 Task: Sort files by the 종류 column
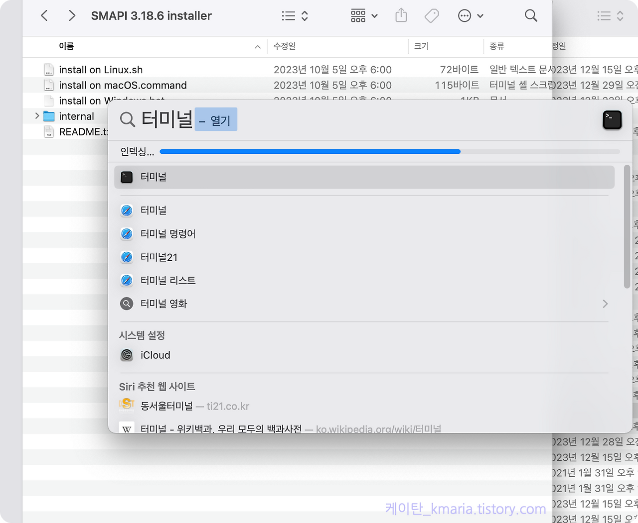(x=497, y=46)
